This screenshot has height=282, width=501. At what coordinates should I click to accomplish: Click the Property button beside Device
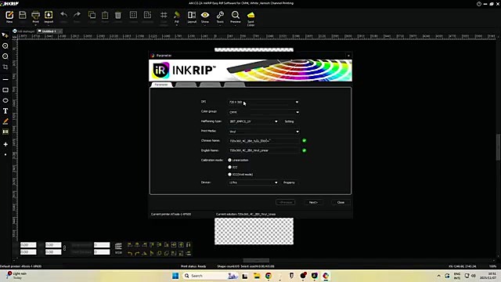289,183
